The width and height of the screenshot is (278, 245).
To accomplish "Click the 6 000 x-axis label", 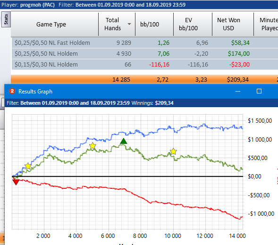I will click(108, 236).
